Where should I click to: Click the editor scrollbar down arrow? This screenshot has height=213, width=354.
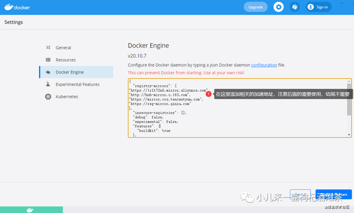click(x=349, y=135)
